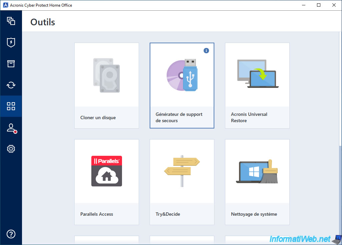The width and height of the screenshot is (342, 245).
Task: Open the Account profile icon with red badge
Action: pos(11,128)
